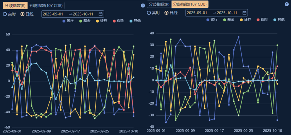Select 实时 radio button in right panel
The image size is (291, 135).
coord(149,13)
